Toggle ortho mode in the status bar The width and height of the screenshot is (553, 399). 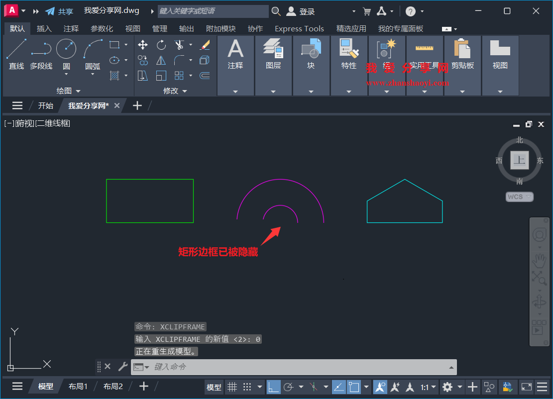click(273, 387)
